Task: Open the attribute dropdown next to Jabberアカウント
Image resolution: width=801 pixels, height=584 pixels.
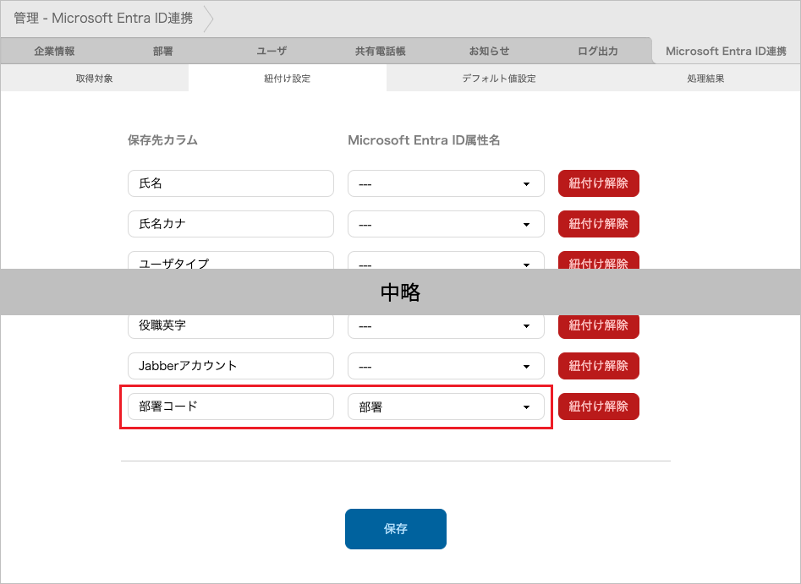Action: 446,366
